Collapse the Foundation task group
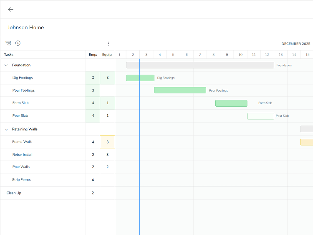Image resolution: width=313 pixels, height=235 pixels. pyautogui.click(x=6, y=65)
